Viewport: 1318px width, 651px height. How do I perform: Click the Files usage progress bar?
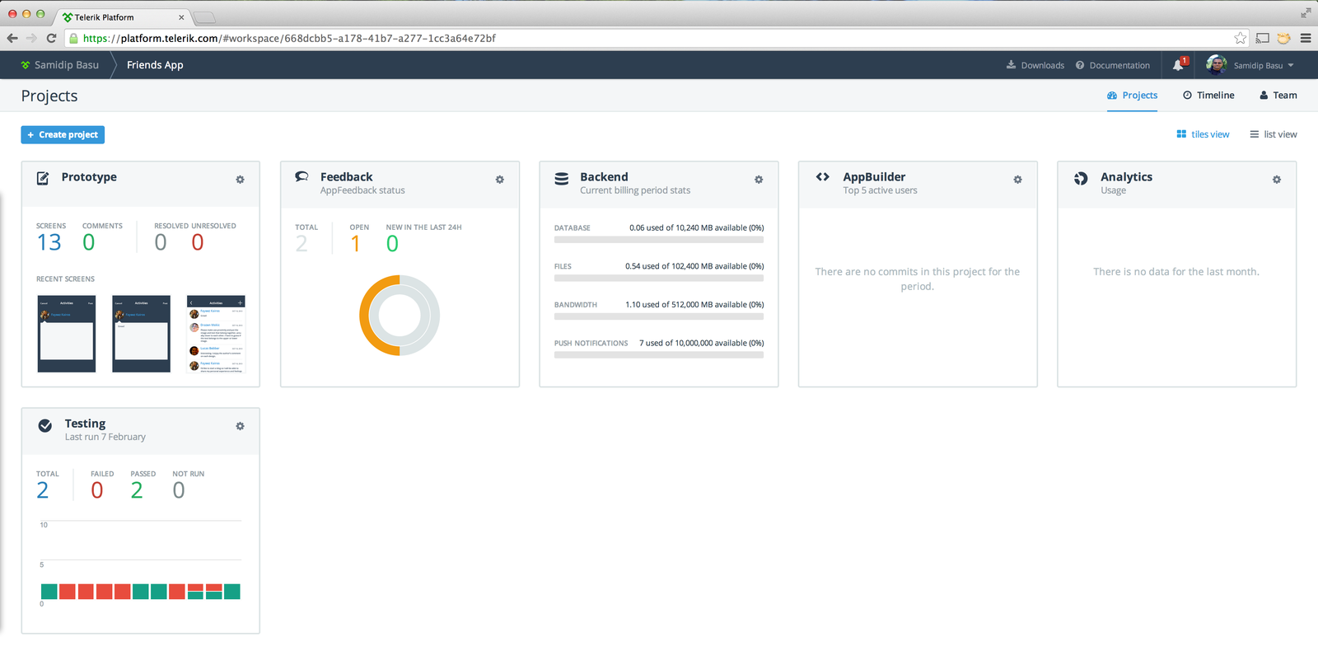tap(659, 279)
